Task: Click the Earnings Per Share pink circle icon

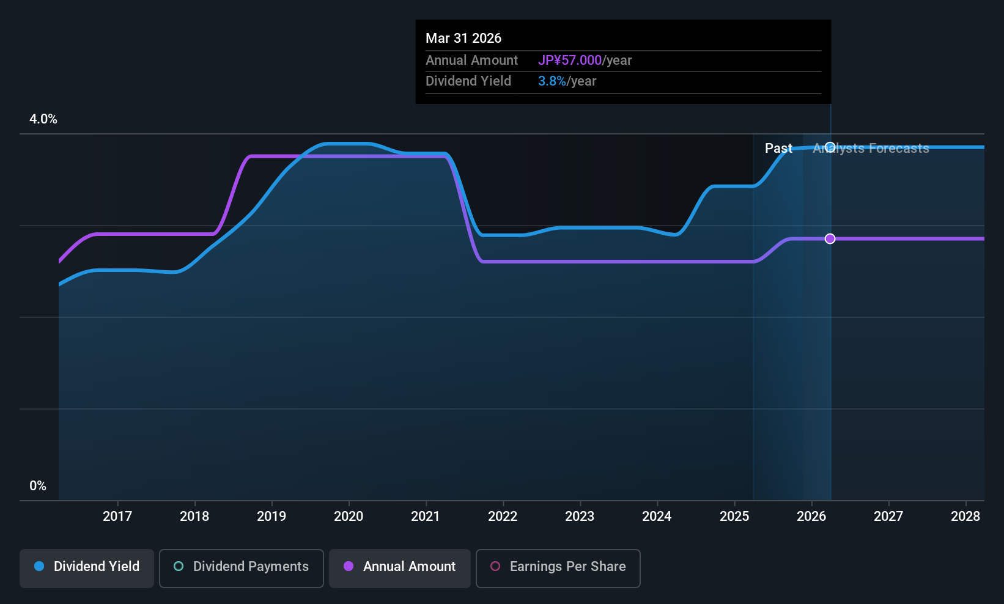Action: click(495, 567)
